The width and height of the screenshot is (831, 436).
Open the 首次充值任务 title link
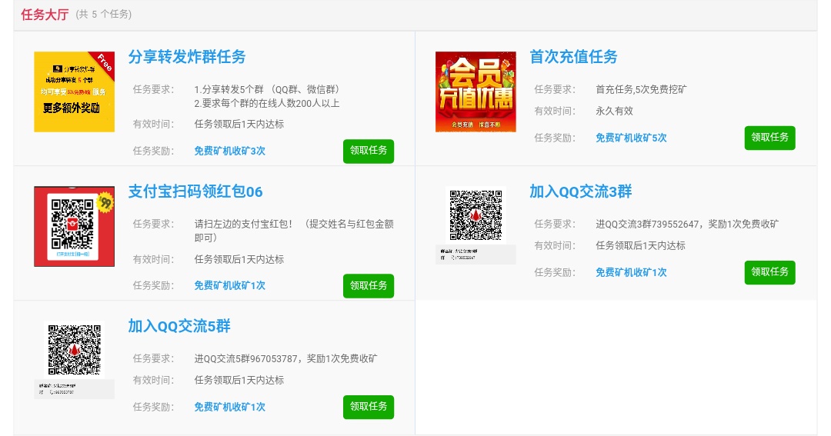click(x=573, y=57)
